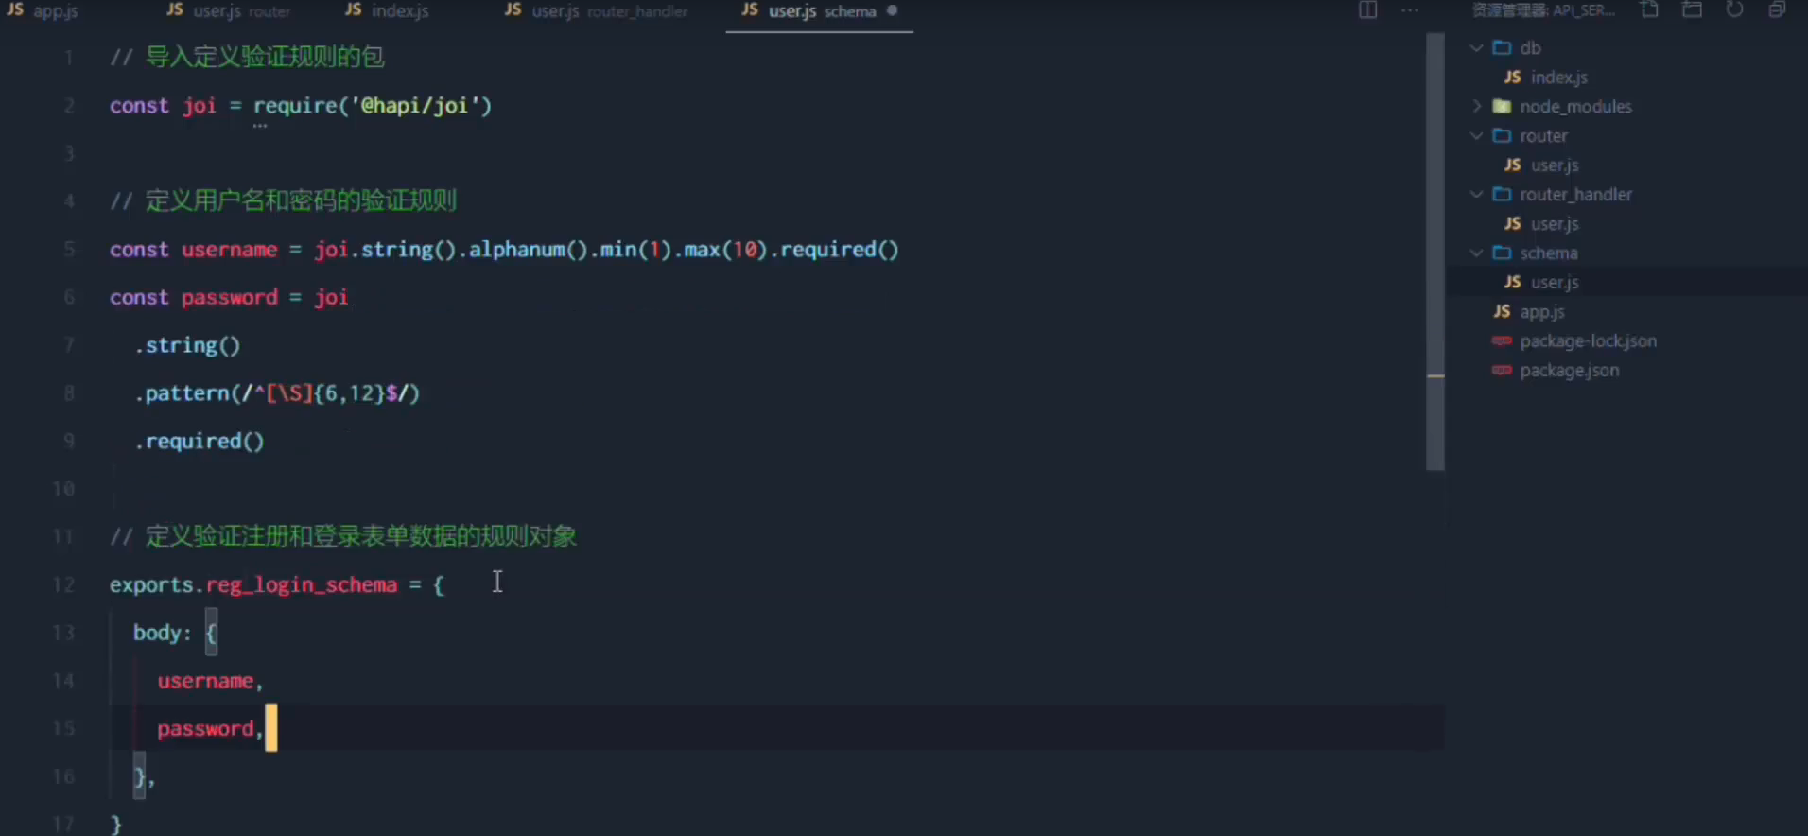This screenshot has height=836, width=1808.
Task: Click the node_modules folder icon
Action: [x=1502, y=106]
